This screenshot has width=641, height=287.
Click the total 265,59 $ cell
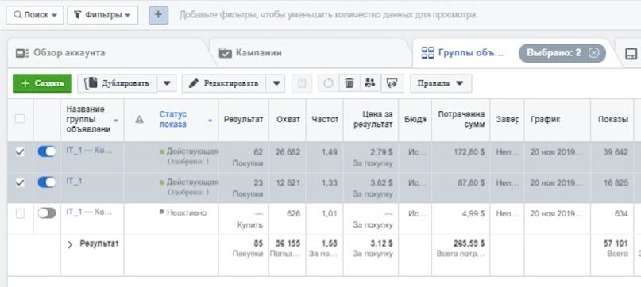[x=469, y=243]
